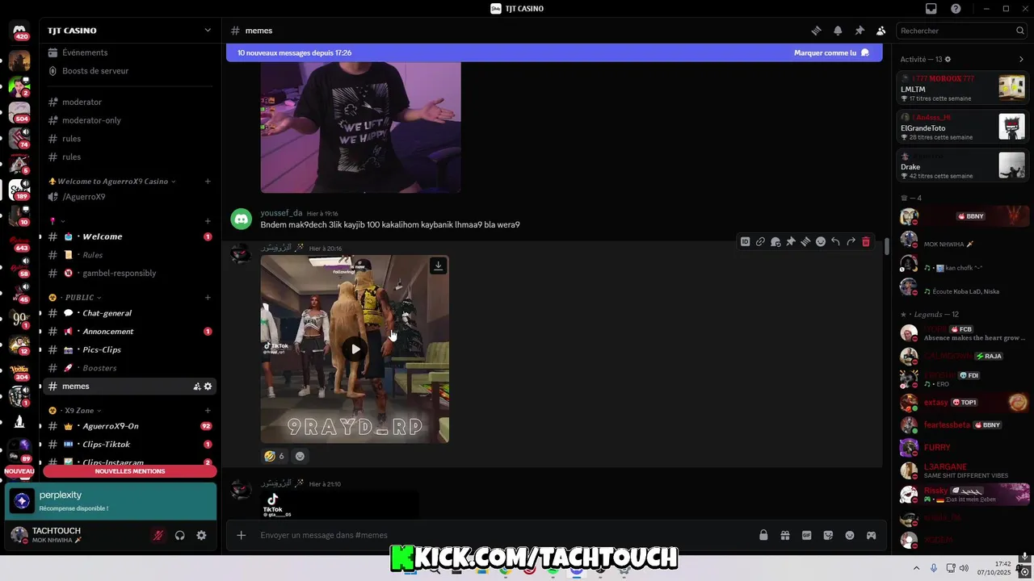
Task: Open the Threads icon in channel header
Action: (817, 31)
